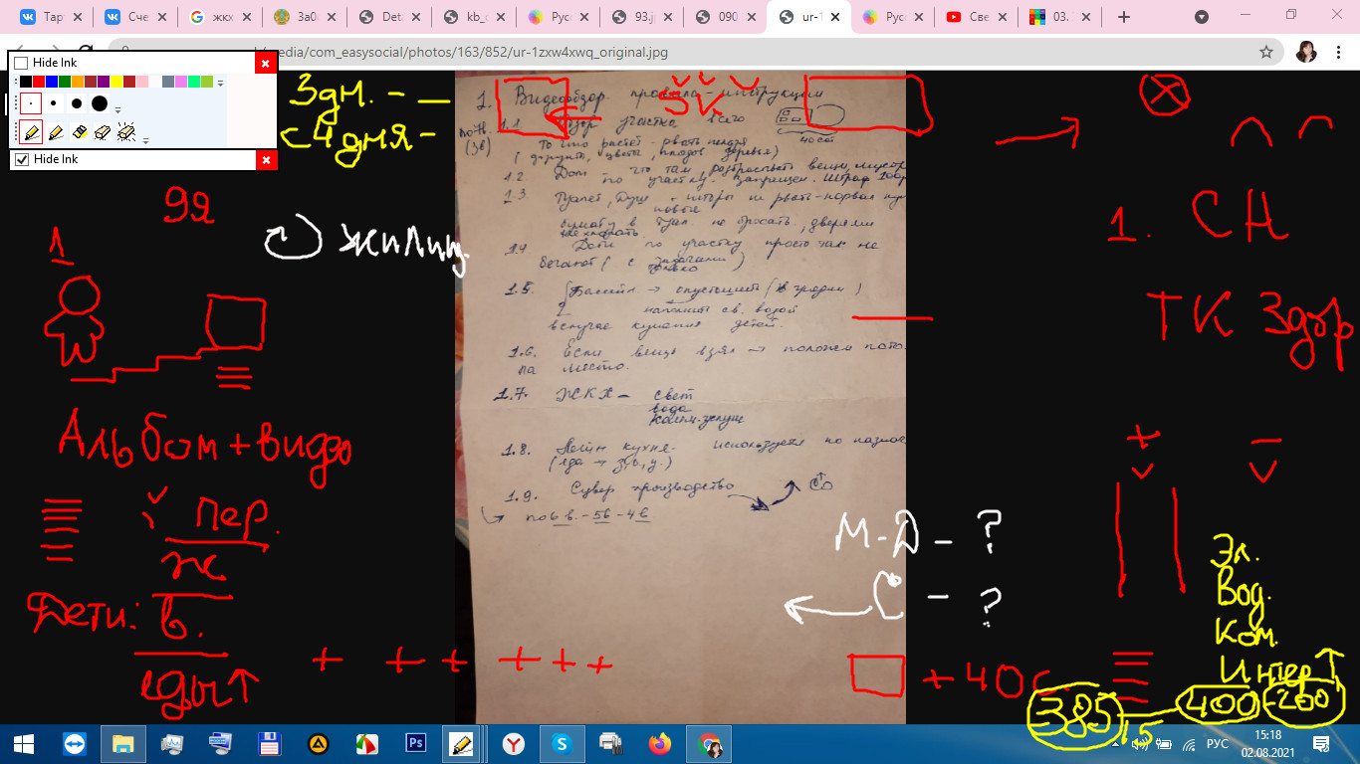Viewport: 1360px width, 764px height.
Task: Expand the pen tools overflow arrow
Action: point(145,140)
